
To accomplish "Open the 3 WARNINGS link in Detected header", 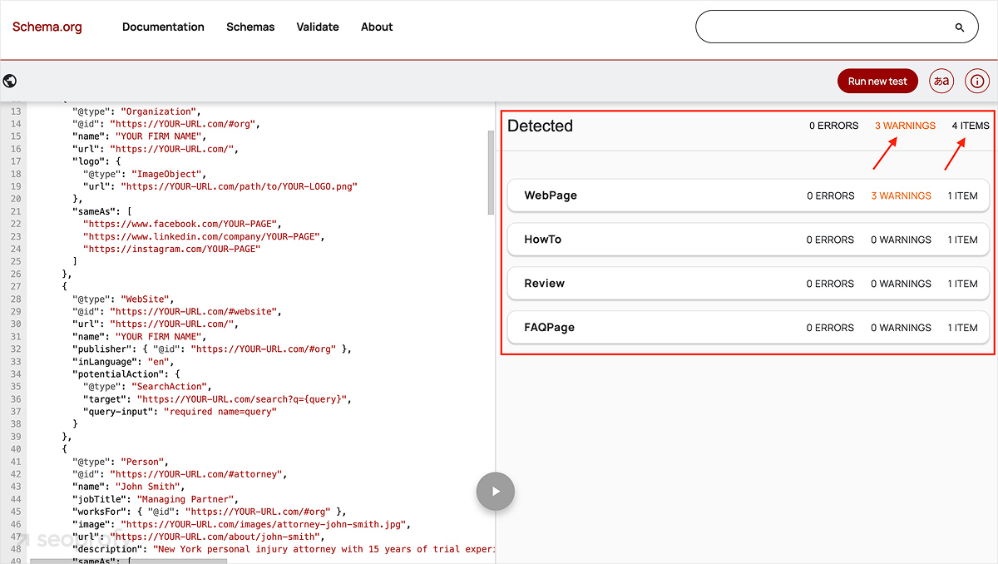I will tap(905, 126).
